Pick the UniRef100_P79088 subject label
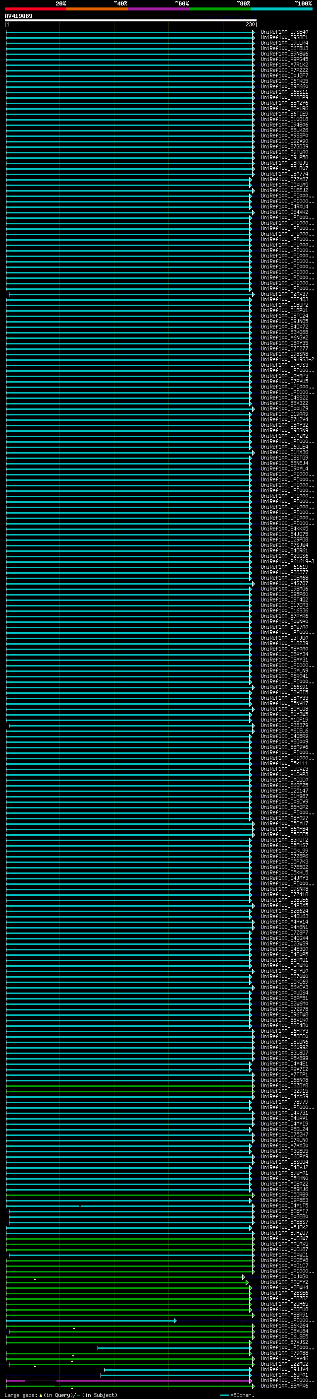This screenshot has height=1399, width=317. pos(284,1353)
